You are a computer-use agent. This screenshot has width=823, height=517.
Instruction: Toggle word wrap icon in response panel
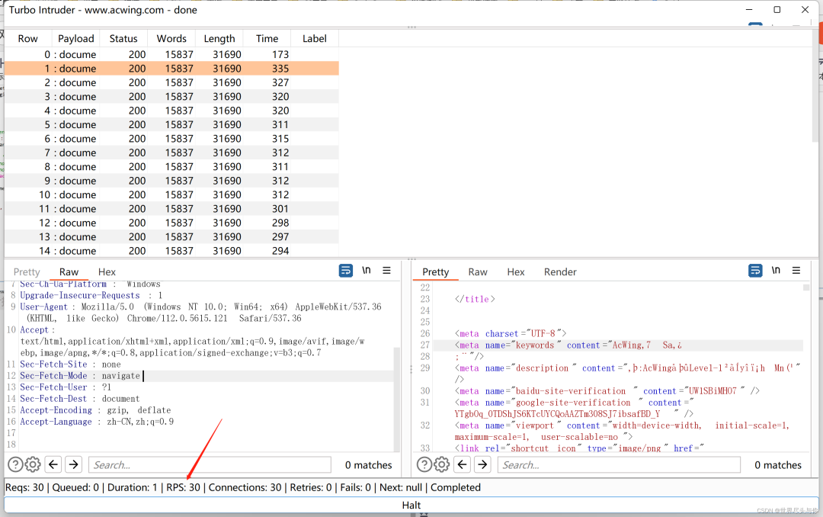pyautogui.click(x=755, y=271)
